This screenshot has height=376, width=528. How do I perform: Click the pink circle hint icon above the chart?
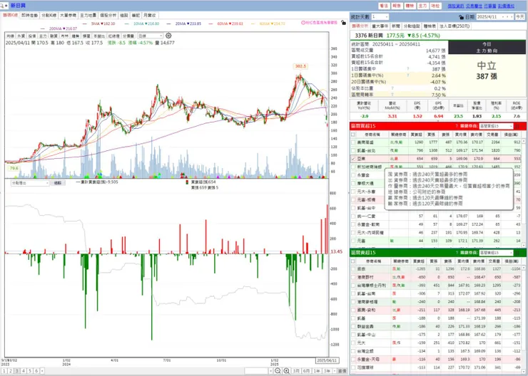point(303,23)
